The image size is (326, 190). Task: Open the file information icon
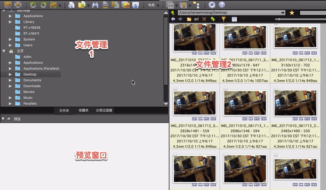coord(71,5)
